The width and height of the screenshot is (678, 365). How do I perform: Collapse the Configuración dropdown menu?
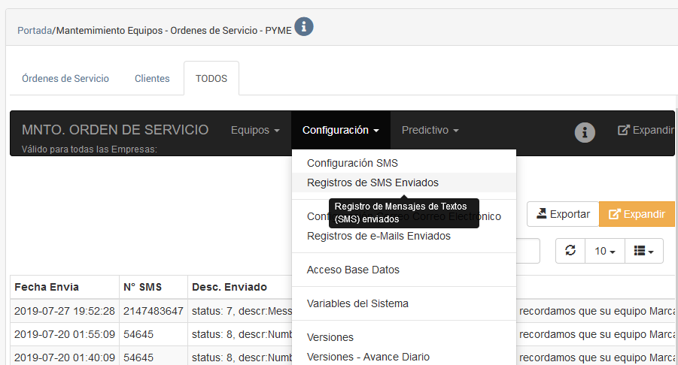click(340, 130)
